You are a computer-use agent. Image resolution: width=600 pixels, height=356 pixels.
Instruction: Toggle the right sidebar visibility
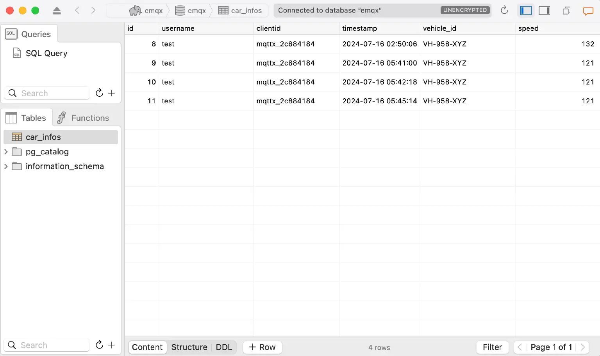[544, 11]
